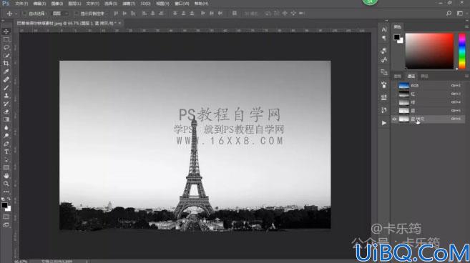This screenshot has height=263, width=470.
Task: Change screen mode icon at toolbox bottom
Action: (x=6, y=225)
